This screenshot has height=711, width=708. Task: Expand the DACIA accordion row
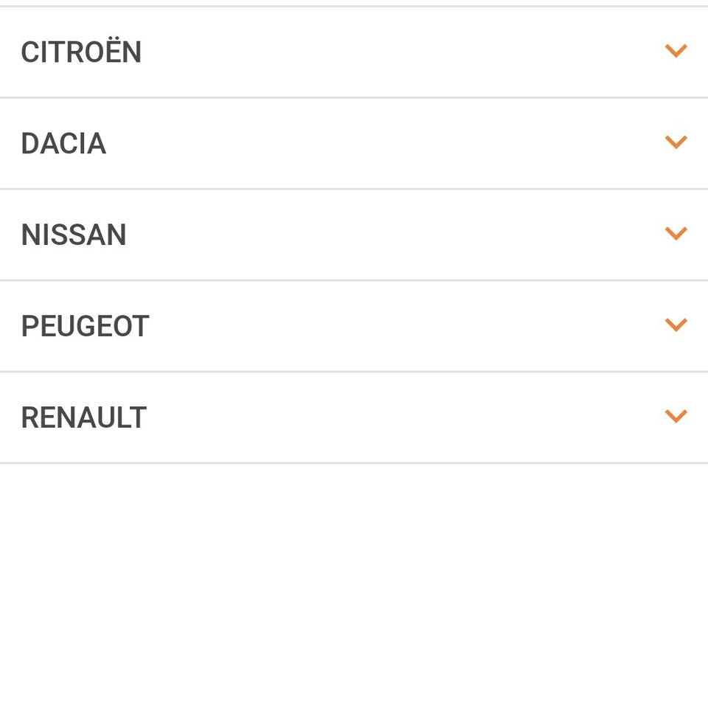(x=354, y=144)
